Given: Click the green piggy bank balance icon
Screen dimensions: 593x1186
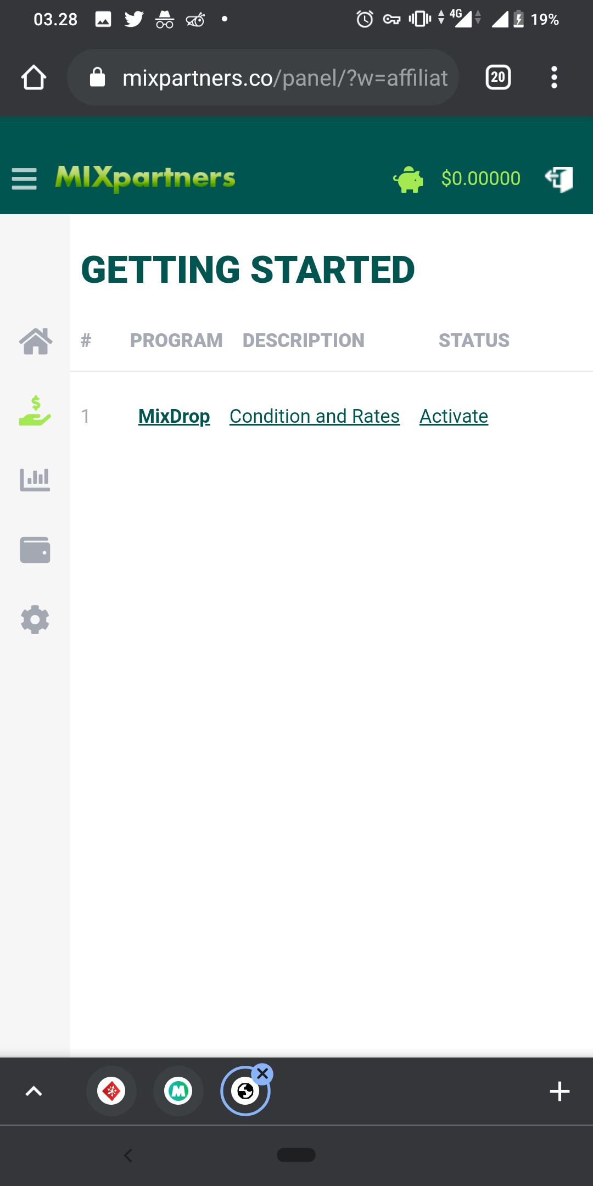Looking at the screenshot, I should coord(409,178).
